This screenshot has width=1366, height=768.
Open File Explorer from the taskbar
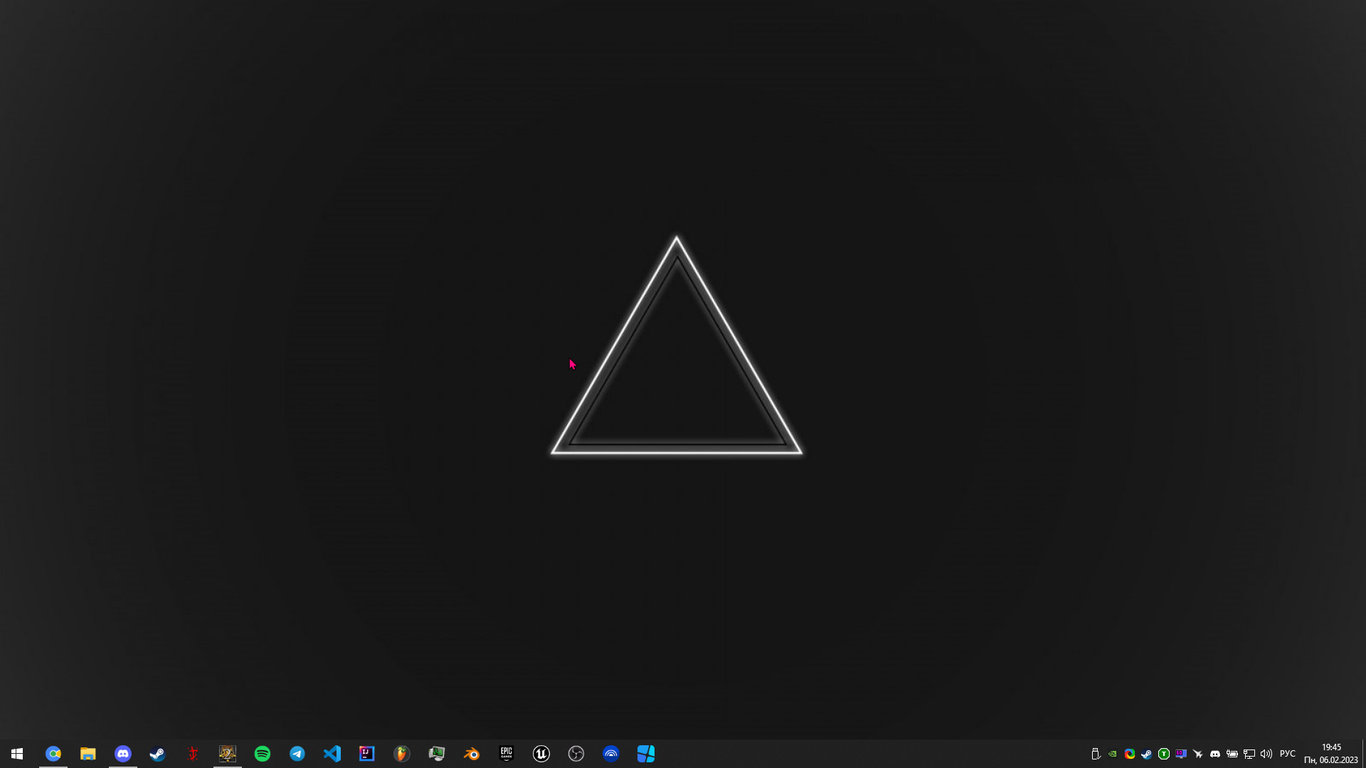88,754
